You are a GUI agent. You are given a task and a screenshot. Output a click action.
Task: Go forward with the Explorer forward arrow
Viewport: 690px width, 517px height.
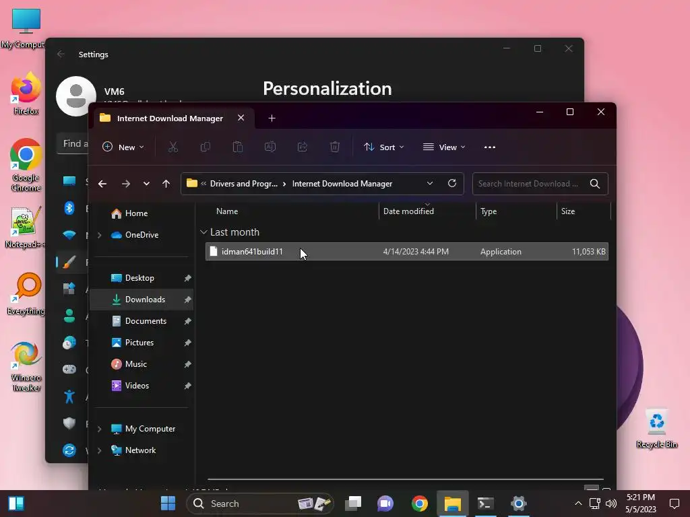click(126, 184)
